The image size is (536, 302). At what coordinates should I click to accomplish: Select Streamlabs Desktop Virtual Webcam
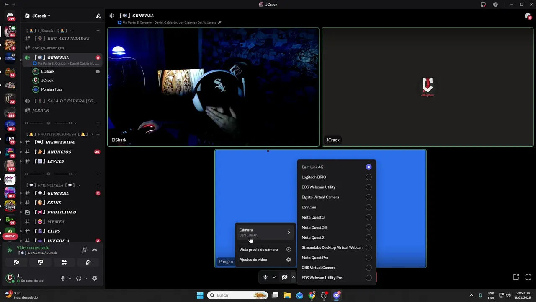[336, 247]
